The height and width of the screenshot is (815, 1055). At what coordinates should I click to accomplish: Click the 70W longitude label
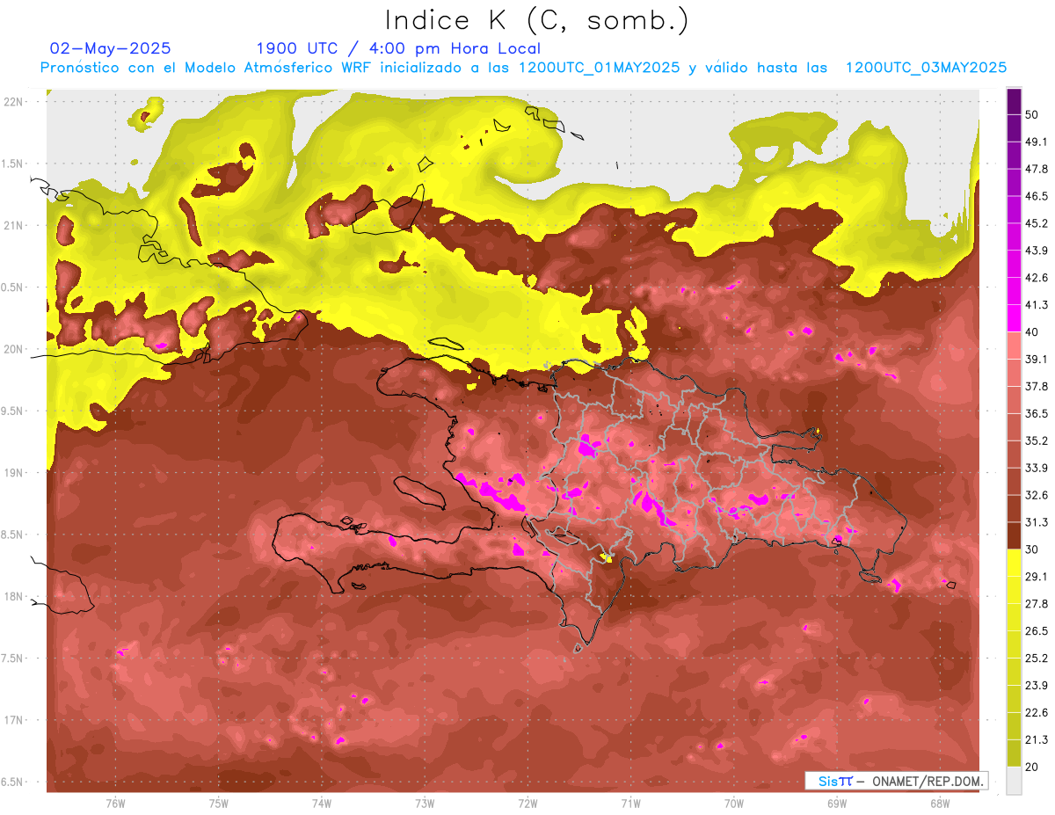[x=734, y=804]
